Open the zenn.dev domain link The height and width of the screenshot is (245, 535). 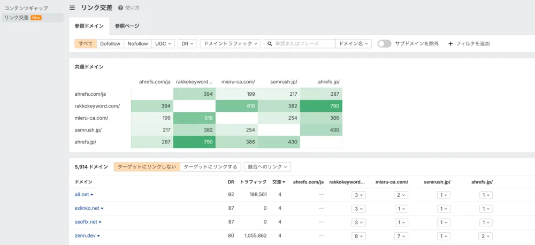click(85, 236)
